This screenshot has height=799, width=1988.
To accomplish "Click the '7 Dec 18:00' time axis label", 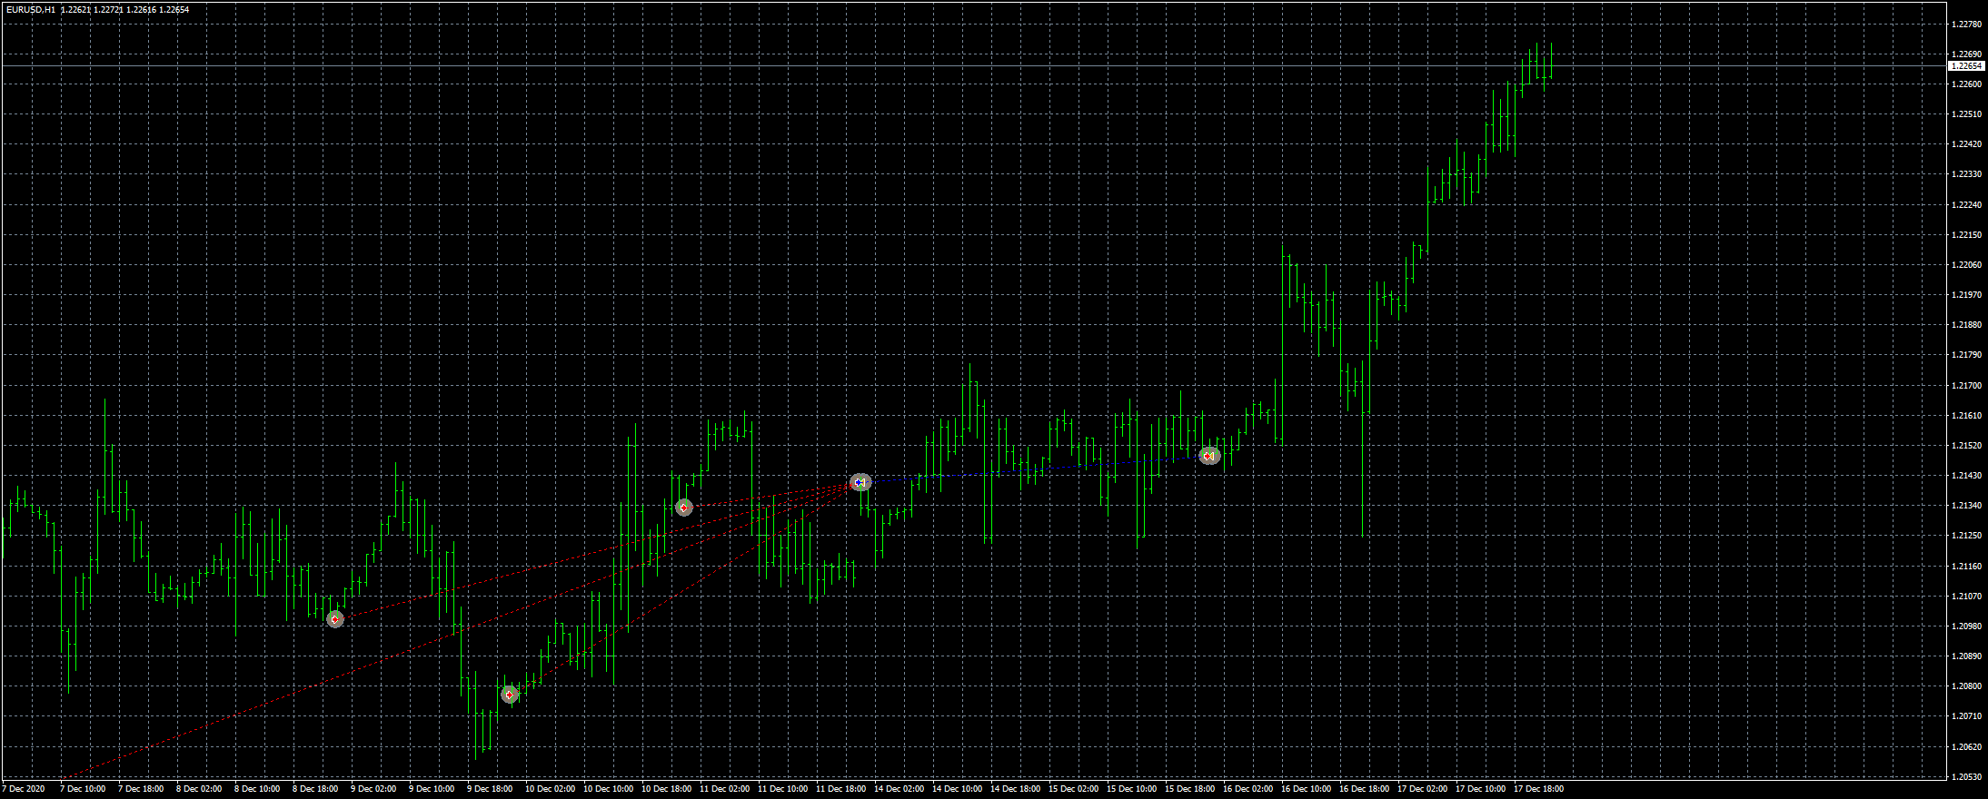I will pyautogui.click(x=141, y=789).
